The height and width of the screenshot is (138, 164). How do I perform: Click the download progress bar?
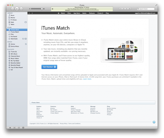point(82,10)
